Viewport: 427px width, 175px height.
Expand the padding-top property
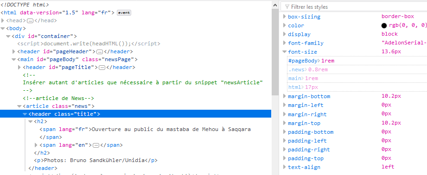(285, 158)
